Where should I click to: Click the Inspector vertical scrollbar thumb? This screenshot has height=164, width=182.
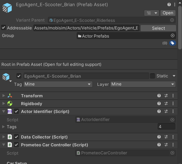click(180, 28)
